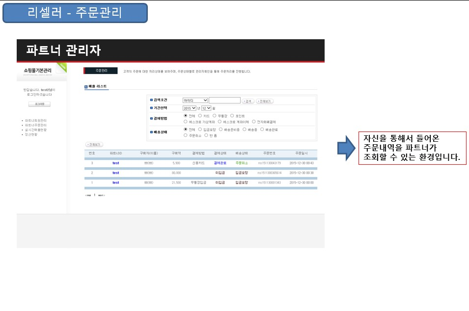Select 무통장 payment method radio button
The width and height of the screenshot is (469, 311).
(x=215, y=116)
